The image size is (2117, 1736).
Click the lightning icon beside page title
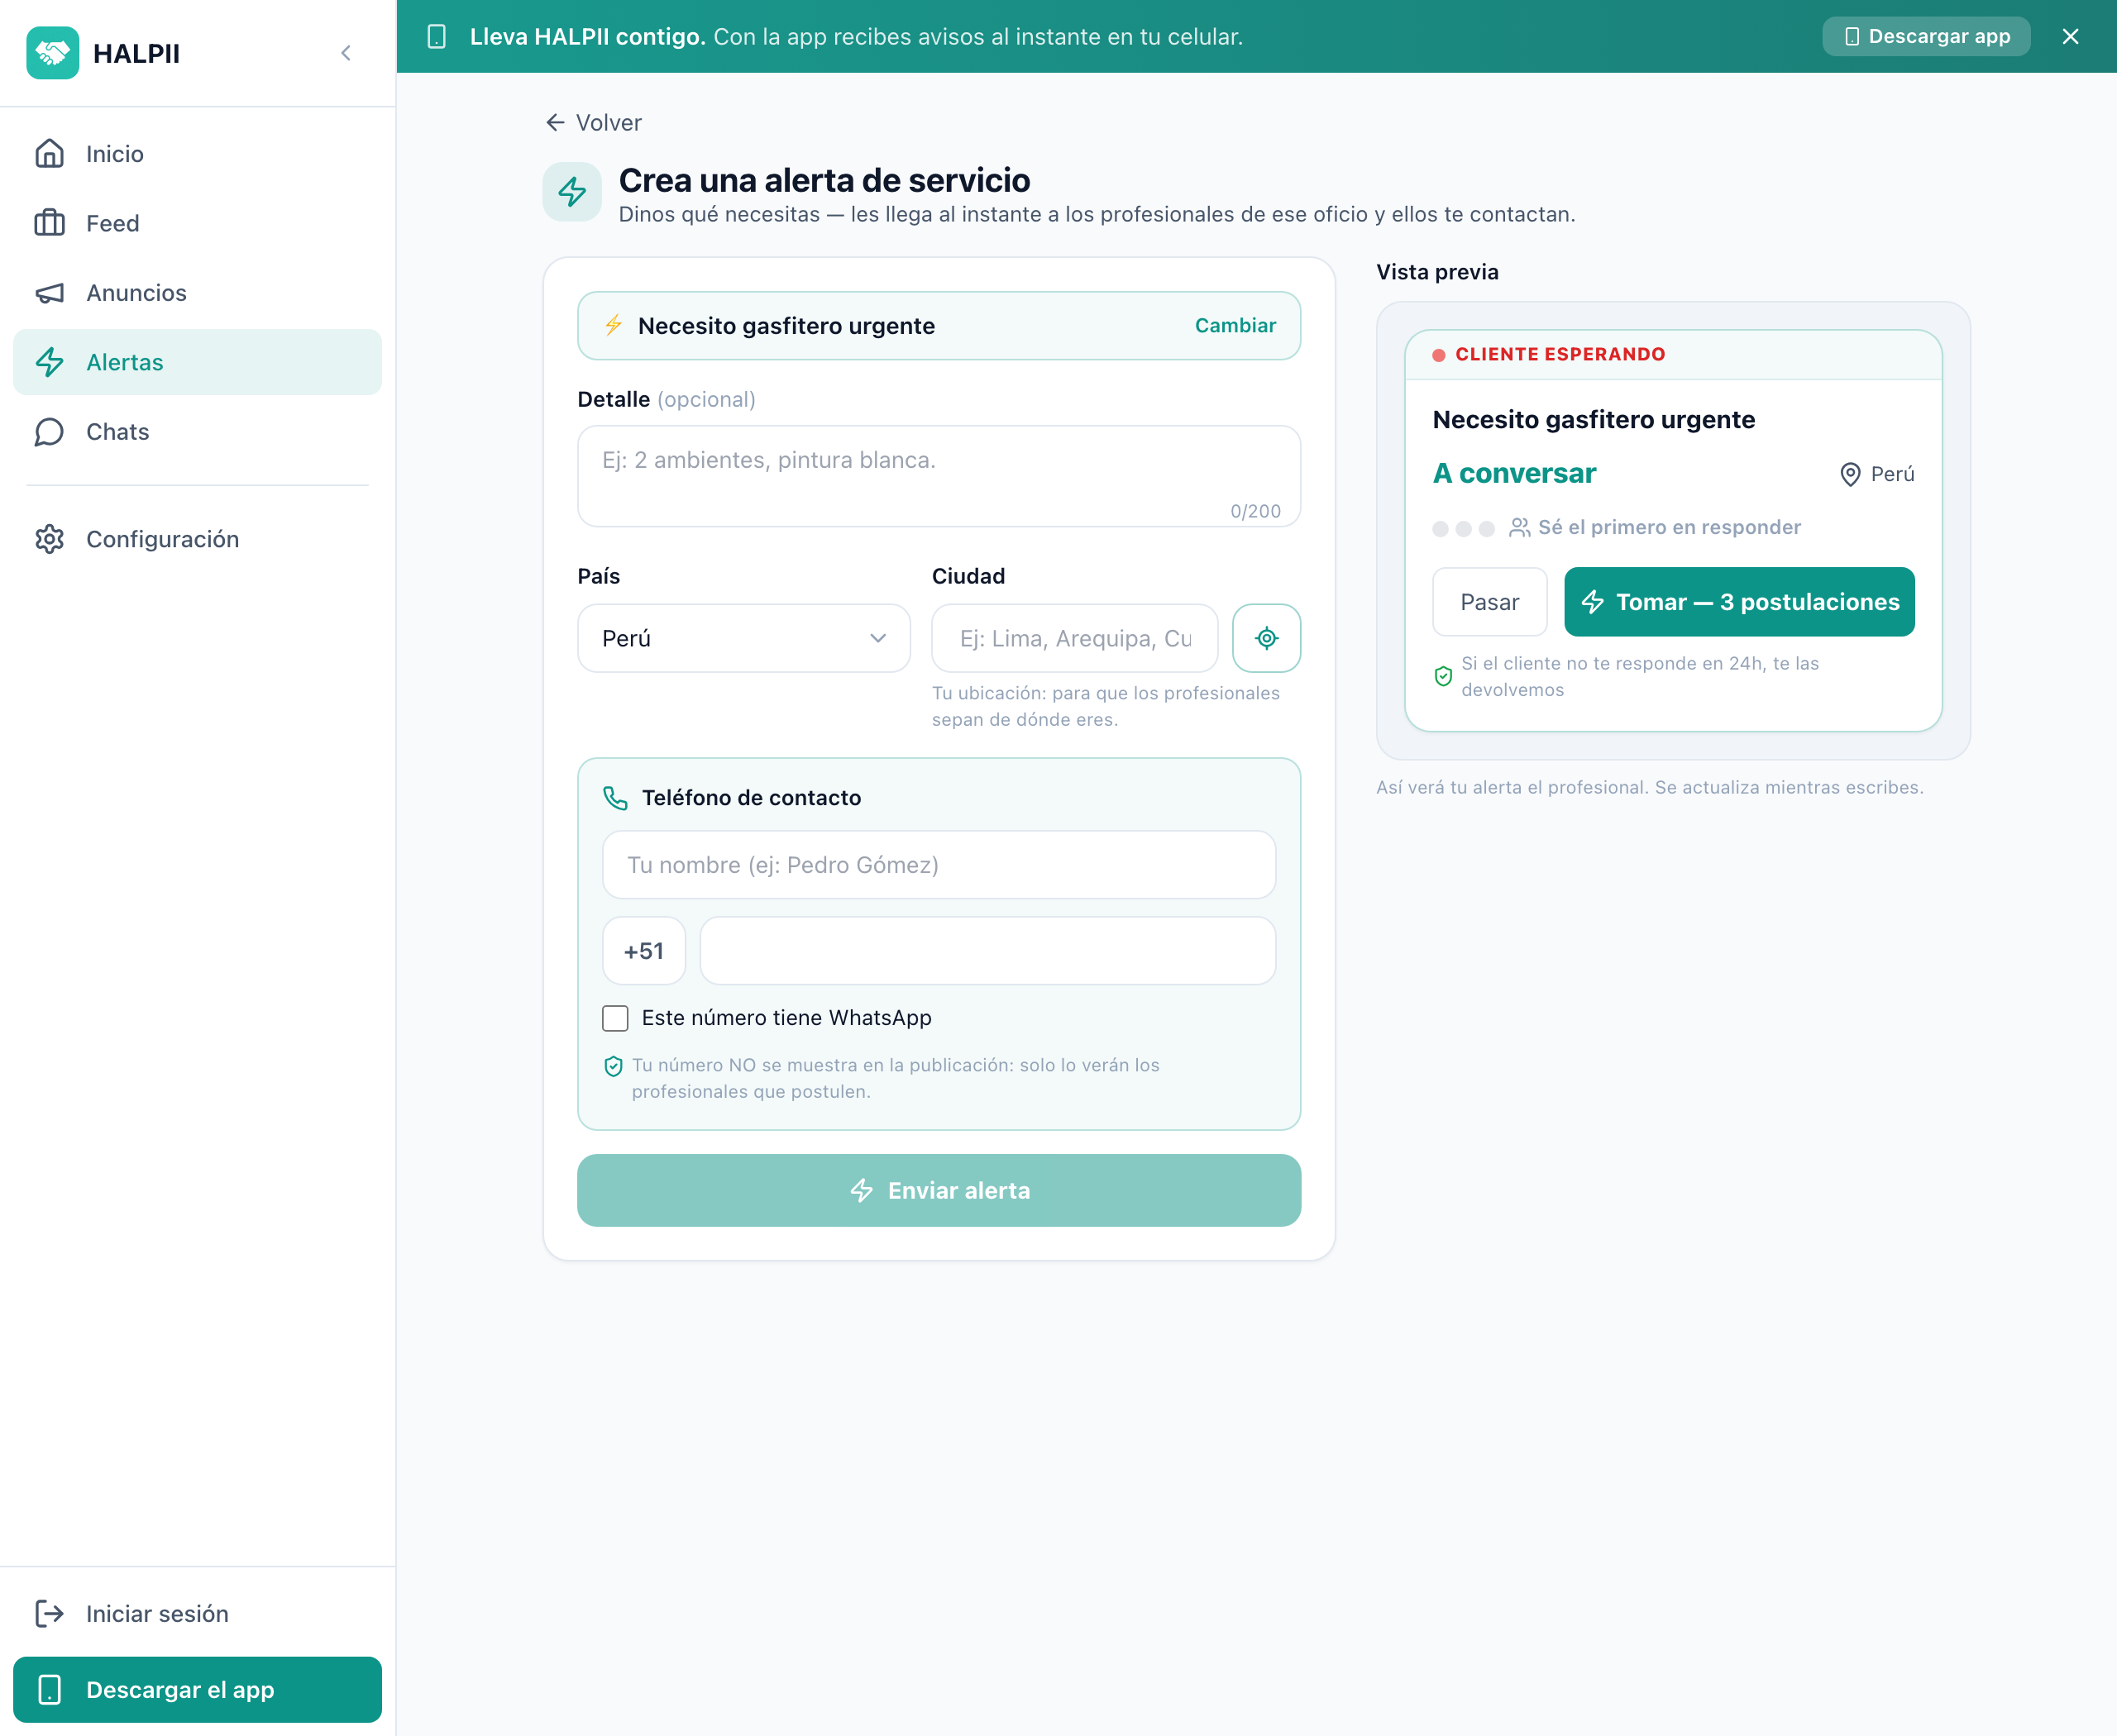pyautogui.click(x=572, y=192)
